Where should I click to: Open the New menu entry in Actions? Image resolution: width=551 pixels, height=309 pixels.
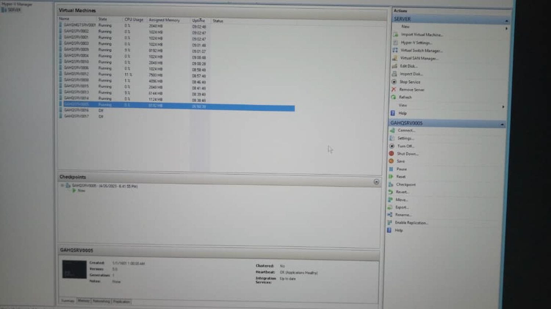pos(405,26)
